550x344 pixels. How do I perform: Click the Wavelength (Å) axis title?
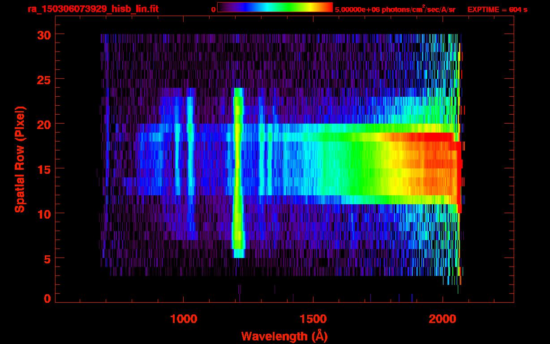point(284,336)
